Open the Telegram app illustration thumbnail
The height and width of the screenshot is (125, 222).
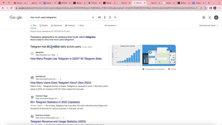[x=159, y=55]
